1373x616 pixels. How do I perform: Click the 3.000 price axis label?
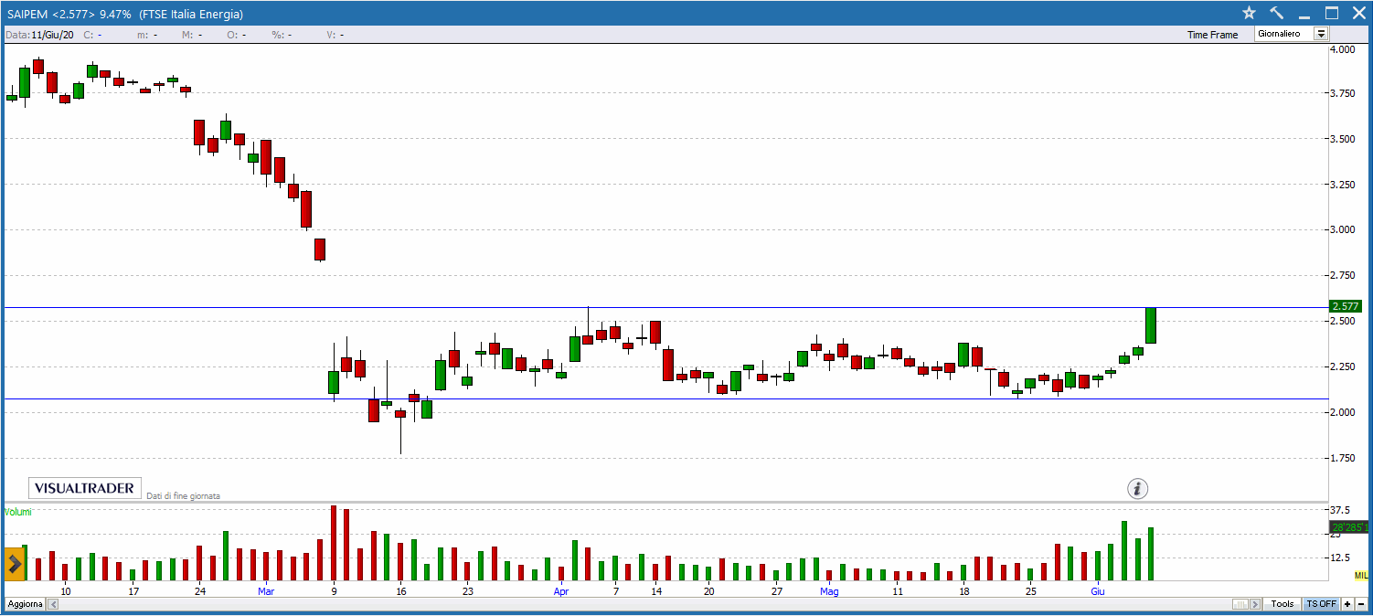point(1343,229)
